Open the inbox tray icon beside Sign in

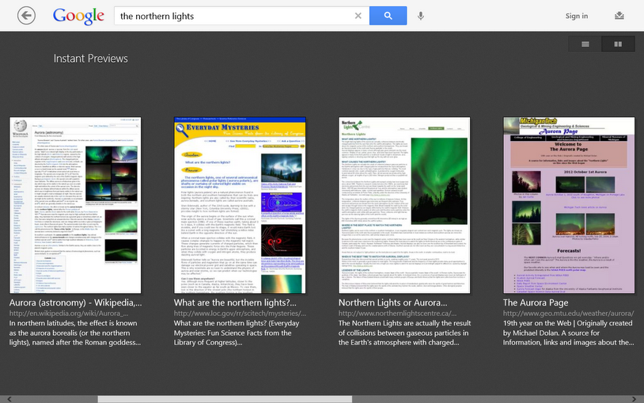pos(619,16)
